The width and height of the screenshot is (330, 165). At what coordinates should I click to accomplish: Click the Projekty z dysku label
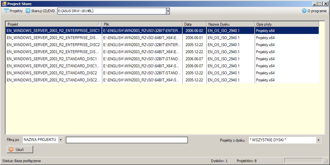(233, 140)
